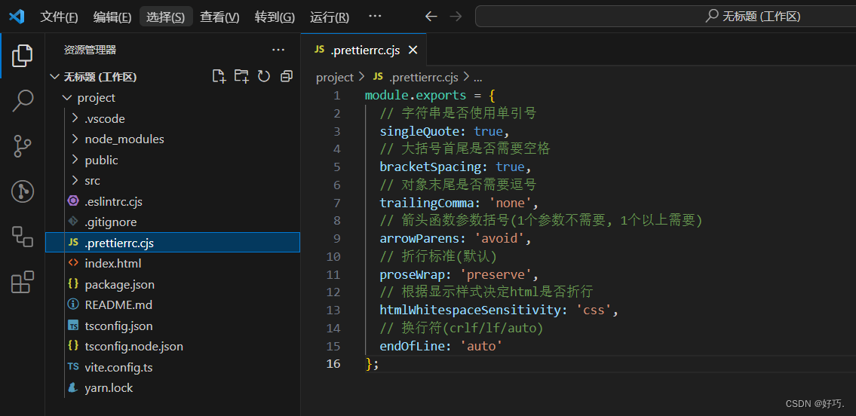The image size is (856, 416).
Task: Open the 运行(R) menu
Action: (x=330, y=17)
